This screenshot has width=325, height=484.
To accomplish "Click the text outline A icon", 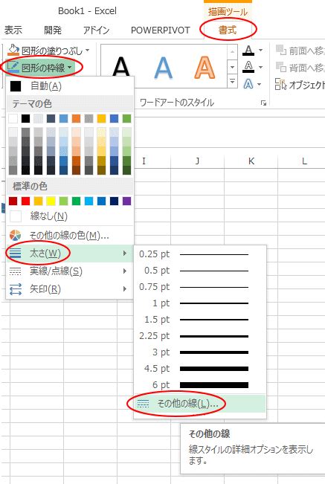I will pos(248,67).
